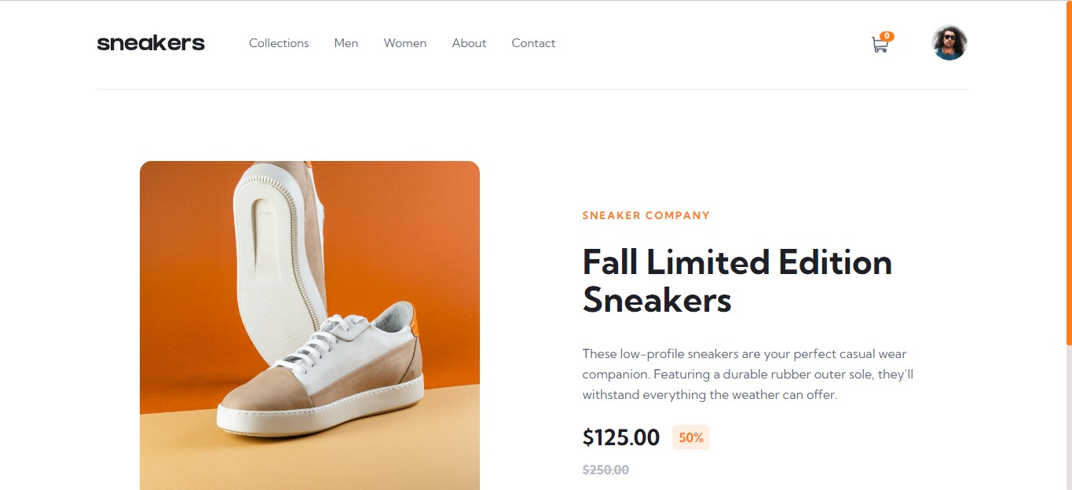Click the 50% discount badge
This screenshot has height=490, width=1072.
point(690,437)
